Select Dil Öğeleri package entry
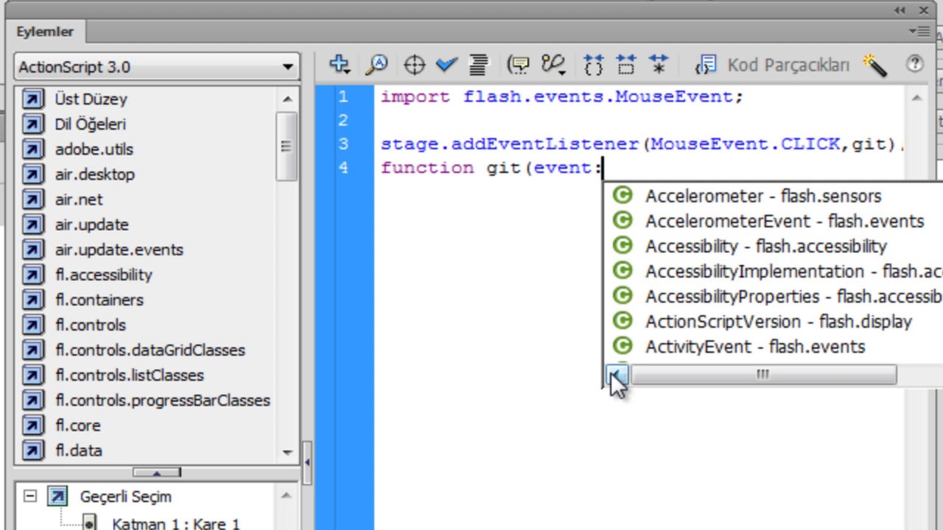The image size is (943, 530). click(90, 124)
